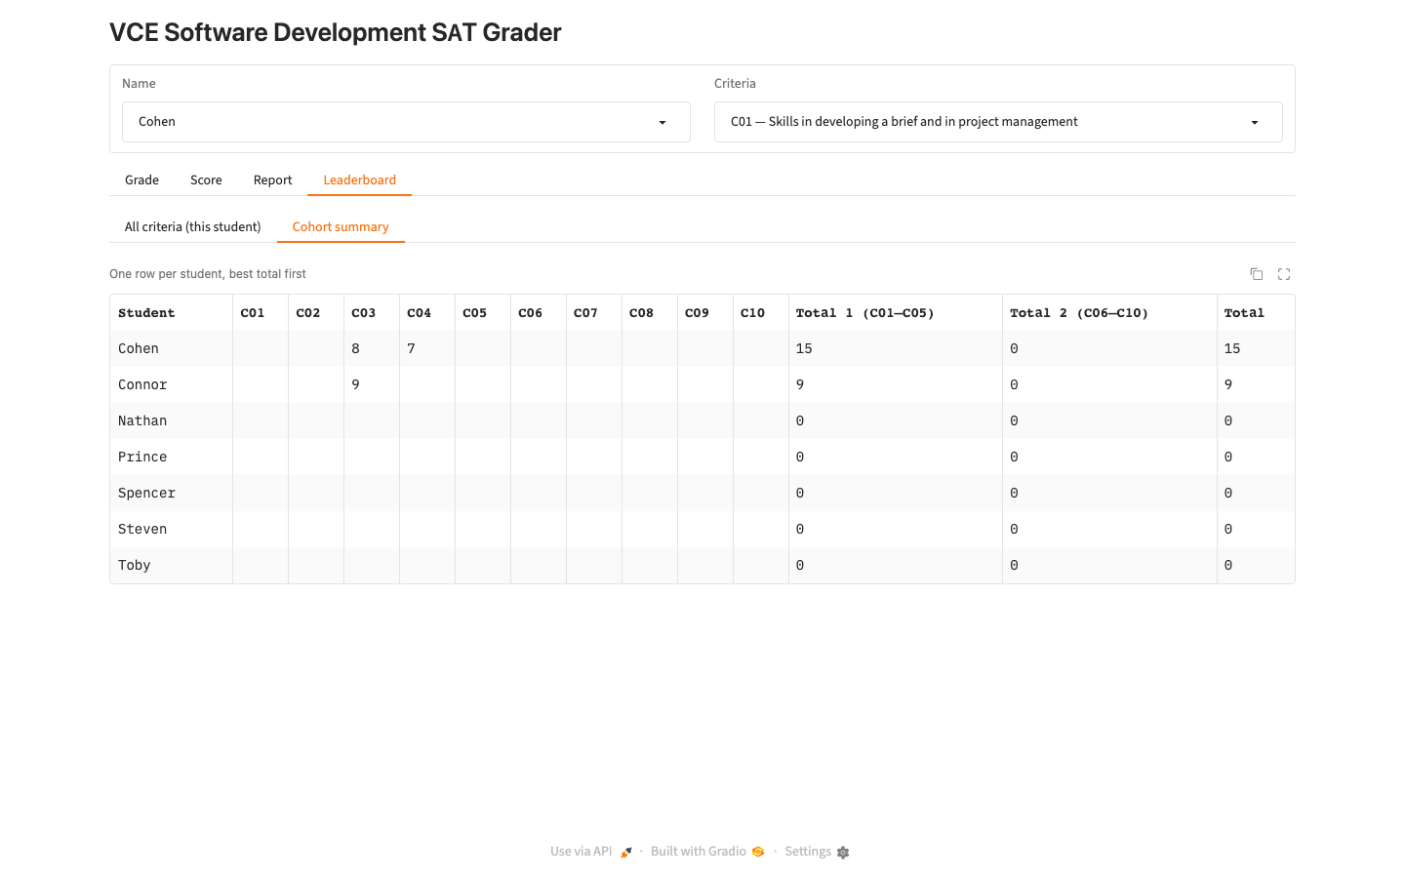Click the Total 1 (C01–C05) header

point(896,313)
